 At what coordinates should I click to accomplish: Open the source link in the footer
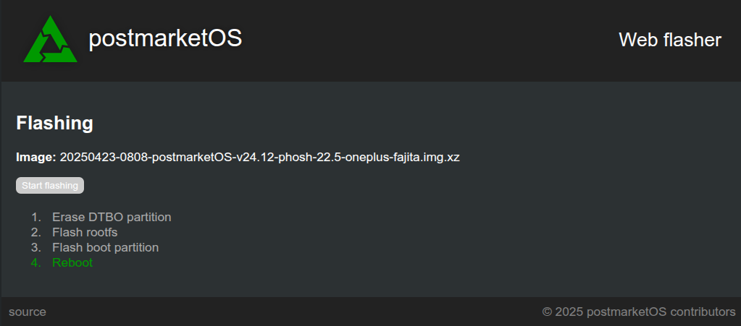point(28,312)
